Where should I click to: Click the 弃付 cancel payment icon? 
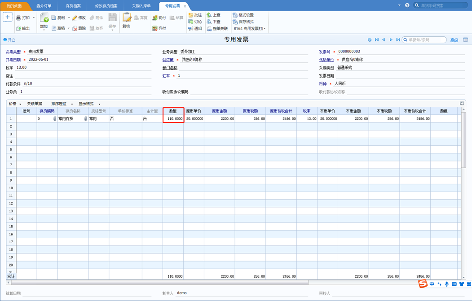coord(155,28)
